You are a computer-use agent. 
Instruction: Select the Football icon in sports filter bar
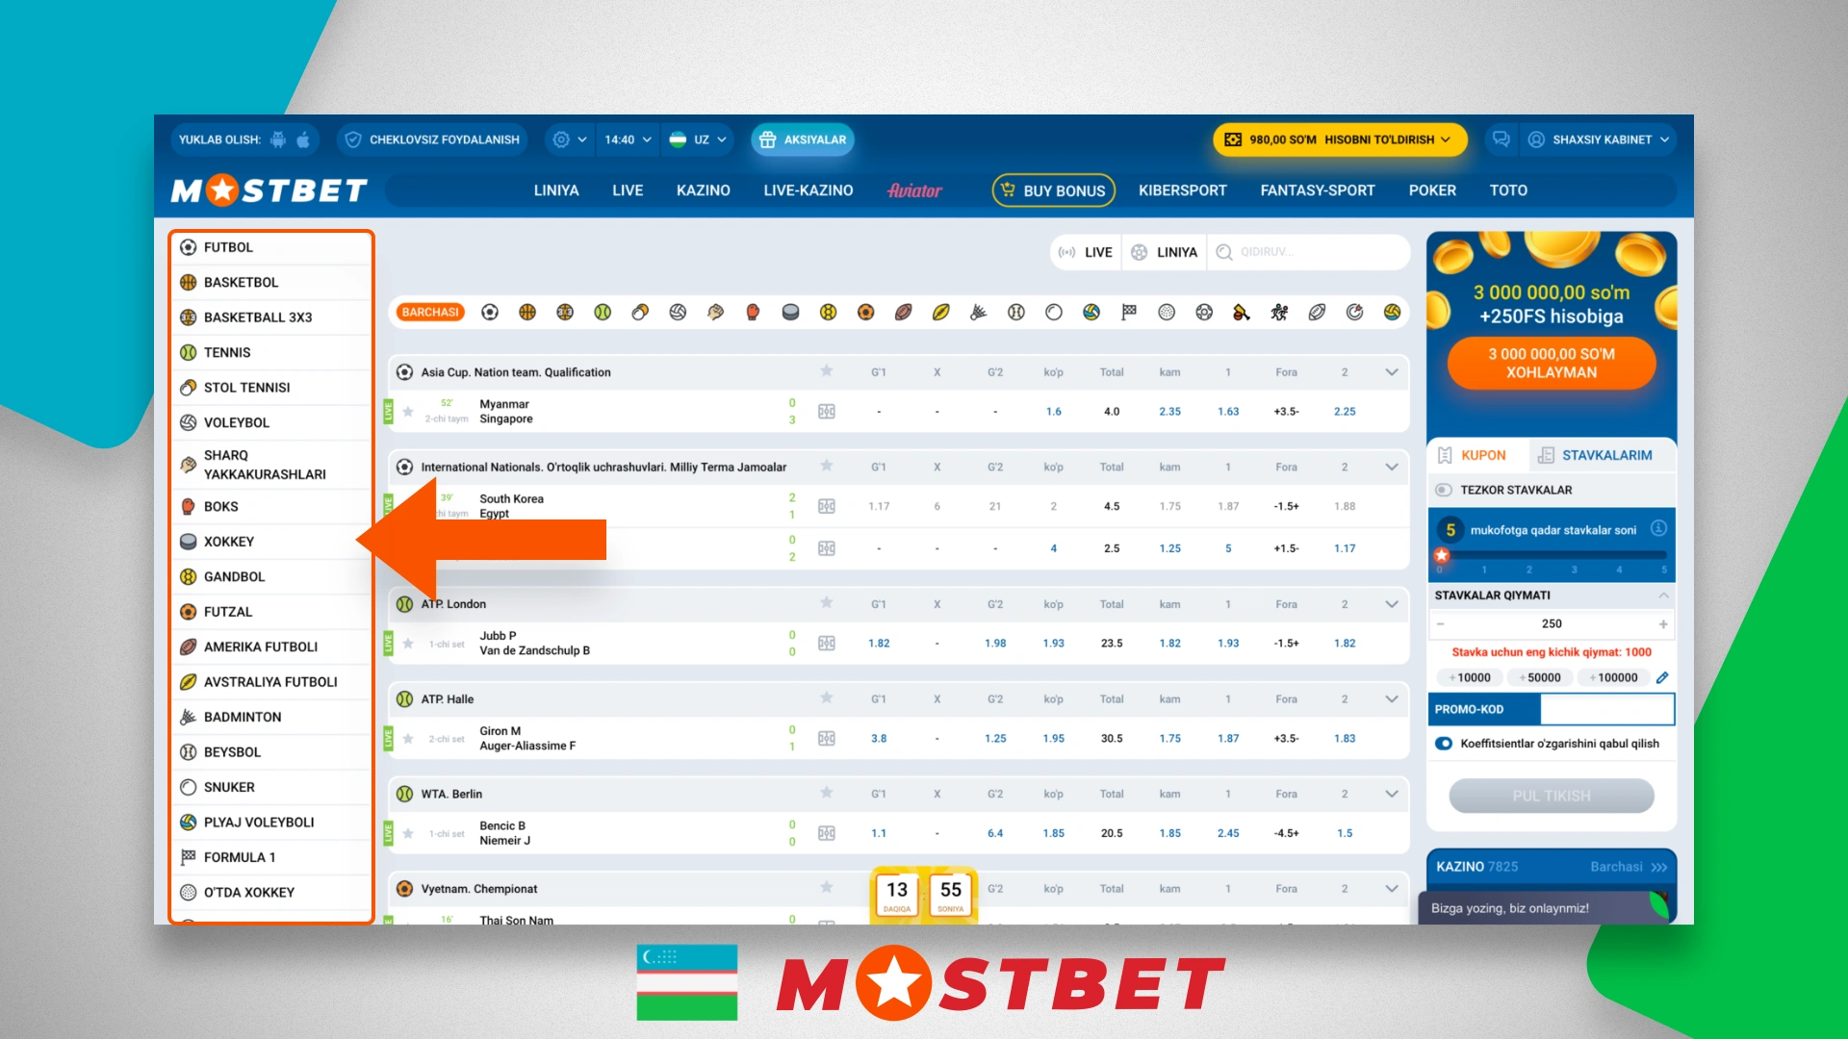click(x=489, y=315)
